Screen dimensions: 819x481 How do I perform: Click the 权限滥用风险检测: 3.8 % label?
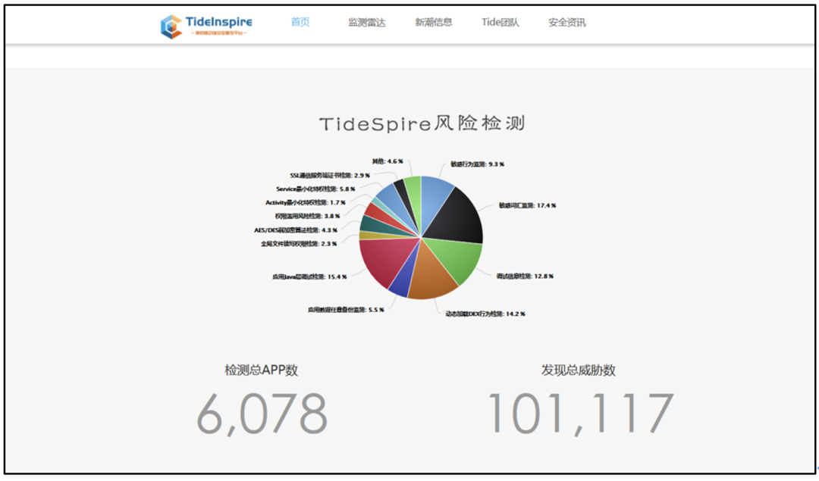tap(308, 216)
